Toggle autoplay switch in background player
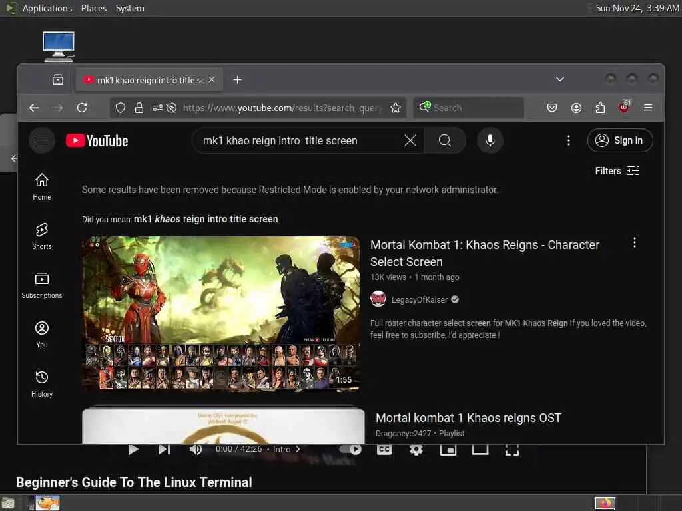 coord(351,449)
